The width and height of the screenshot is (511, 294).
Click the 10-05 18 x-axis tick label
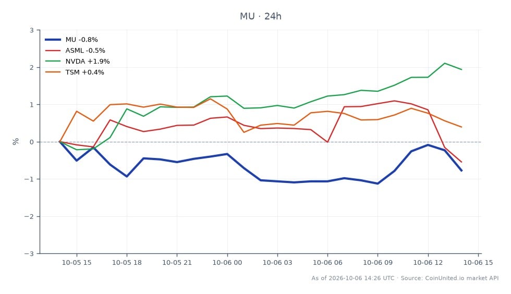[127, 262]
